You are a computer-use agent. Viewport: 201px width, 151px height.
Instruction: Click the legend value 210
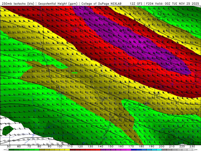coord(172,146)
